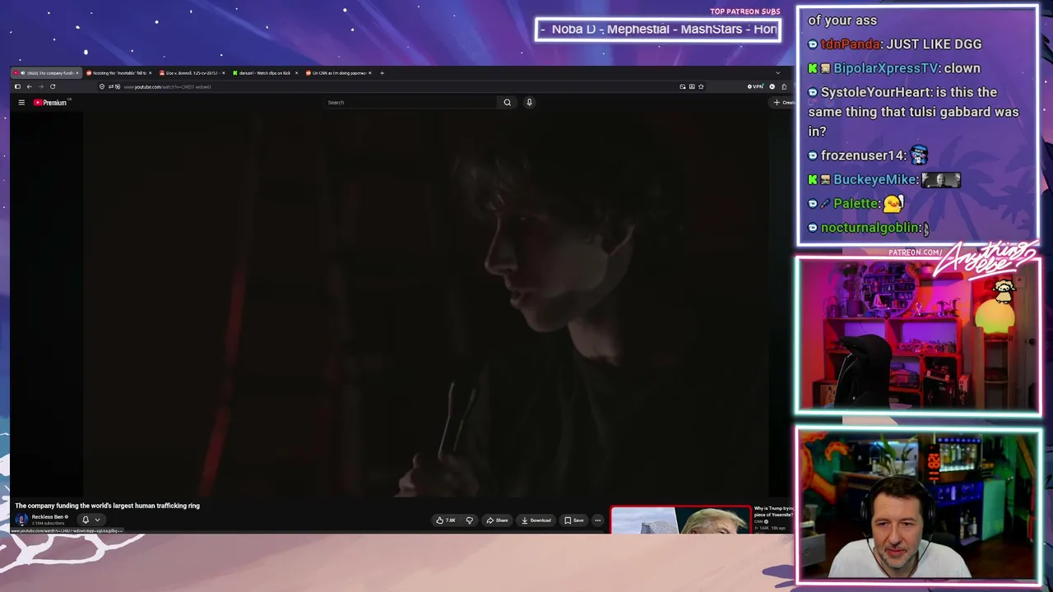Image resolution: width=1053 pixels, height=592 pixels.
Task: Open the video's more actions ellipsis
Action: pyautogui.click(x=598, y=520)
